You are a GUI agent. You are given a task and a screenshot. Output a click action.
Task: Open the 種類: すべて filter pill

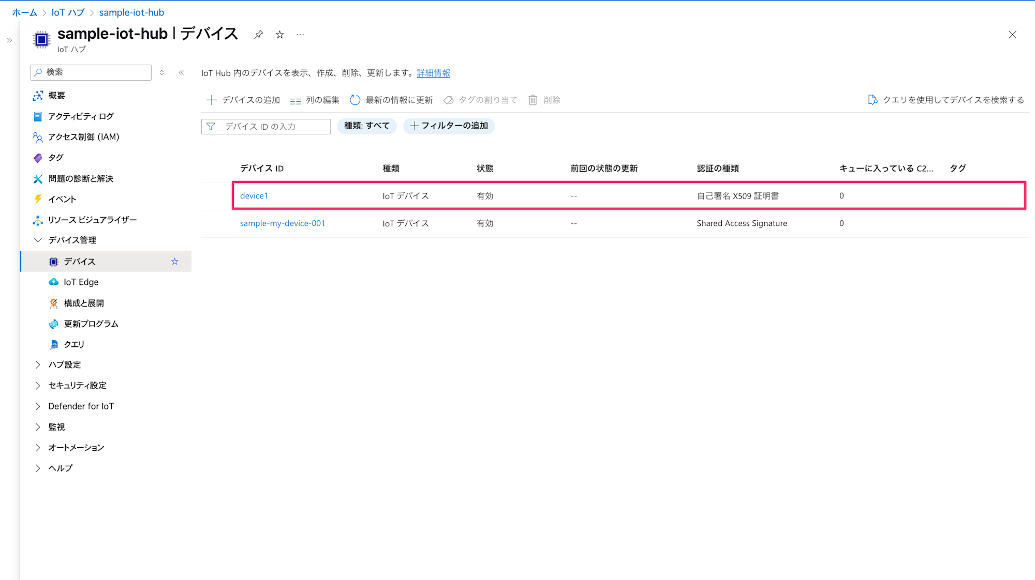coord(367,126)
